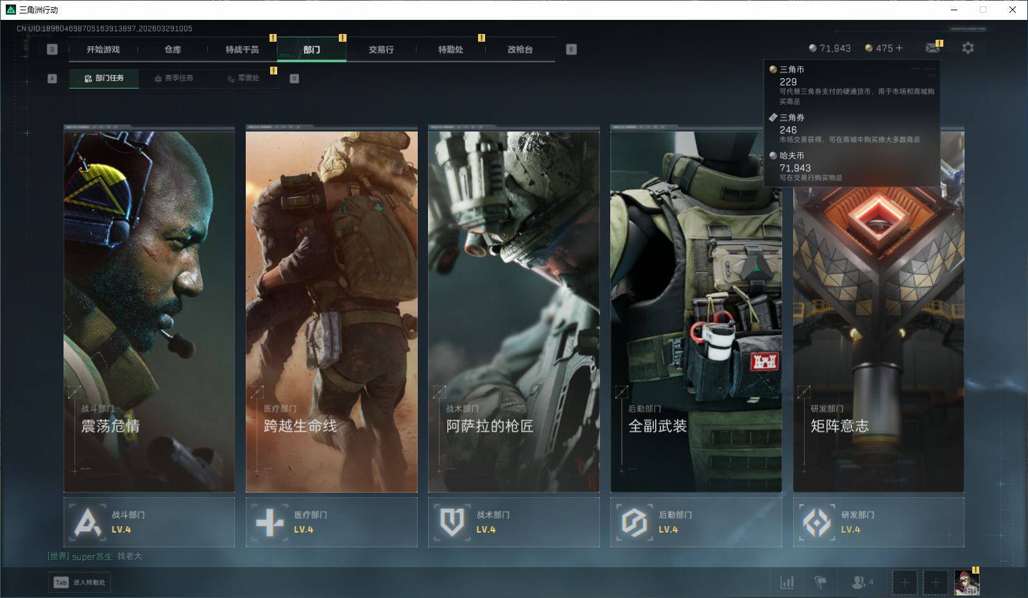Screen dimensions: 1028x598
Task: Open the mail envelope icon
Action: (932, 48)
